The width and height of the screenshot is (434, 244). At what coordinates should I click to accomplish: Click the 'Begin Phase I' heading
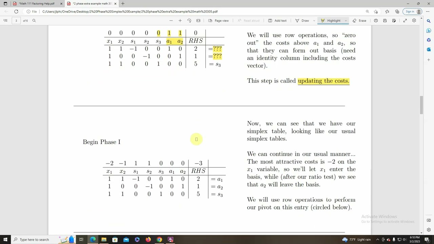pos(101,142)
